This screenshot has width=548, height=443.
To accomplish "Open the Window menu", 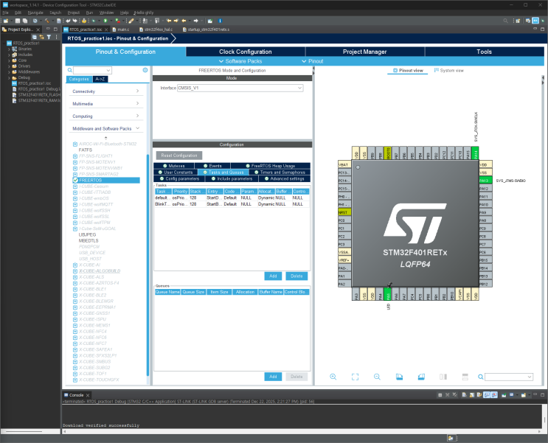I will coord(106,13).
